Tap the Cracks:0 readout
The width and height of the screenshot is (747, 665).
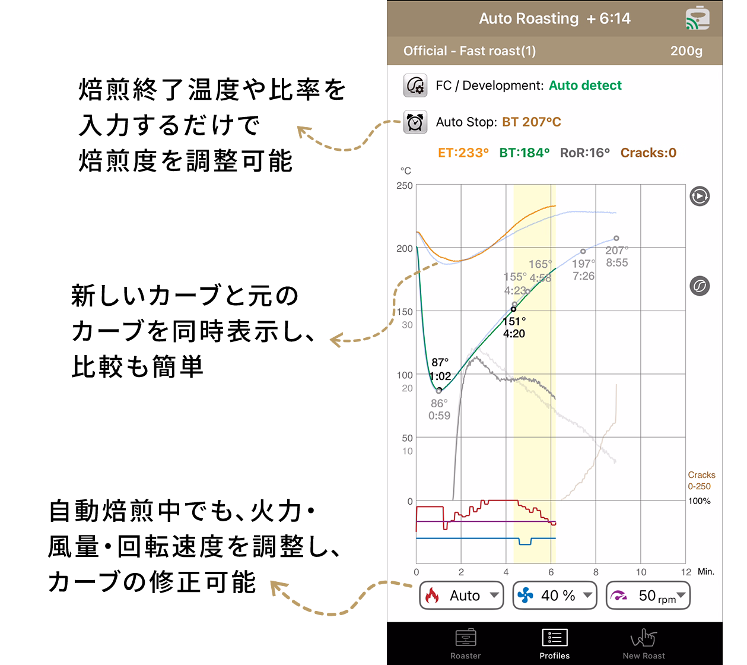[648, 153]
